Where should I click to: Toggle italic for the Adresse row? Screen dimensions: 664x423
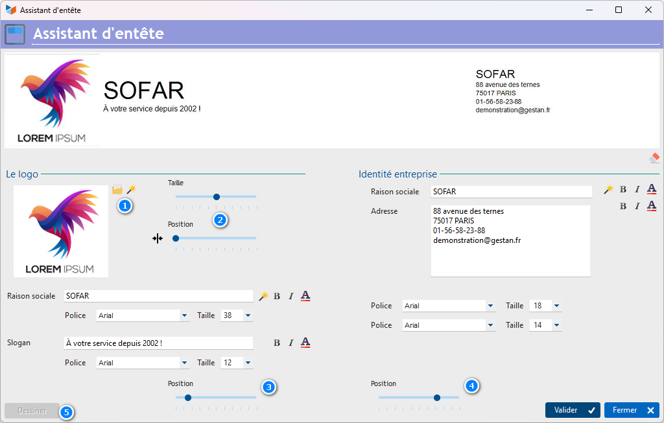tap(637, 206)
